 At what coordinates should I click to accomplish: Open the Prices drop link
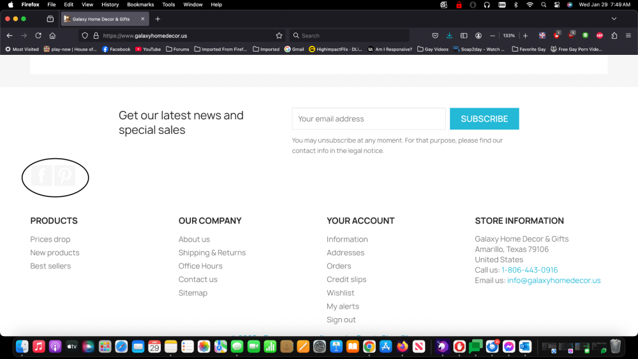pyautogui.click(x=50, y=239)
